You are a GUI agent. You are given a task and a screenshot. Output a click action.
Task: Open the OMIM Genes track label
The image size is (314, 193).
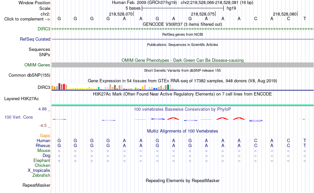click(x=37, y=65)
